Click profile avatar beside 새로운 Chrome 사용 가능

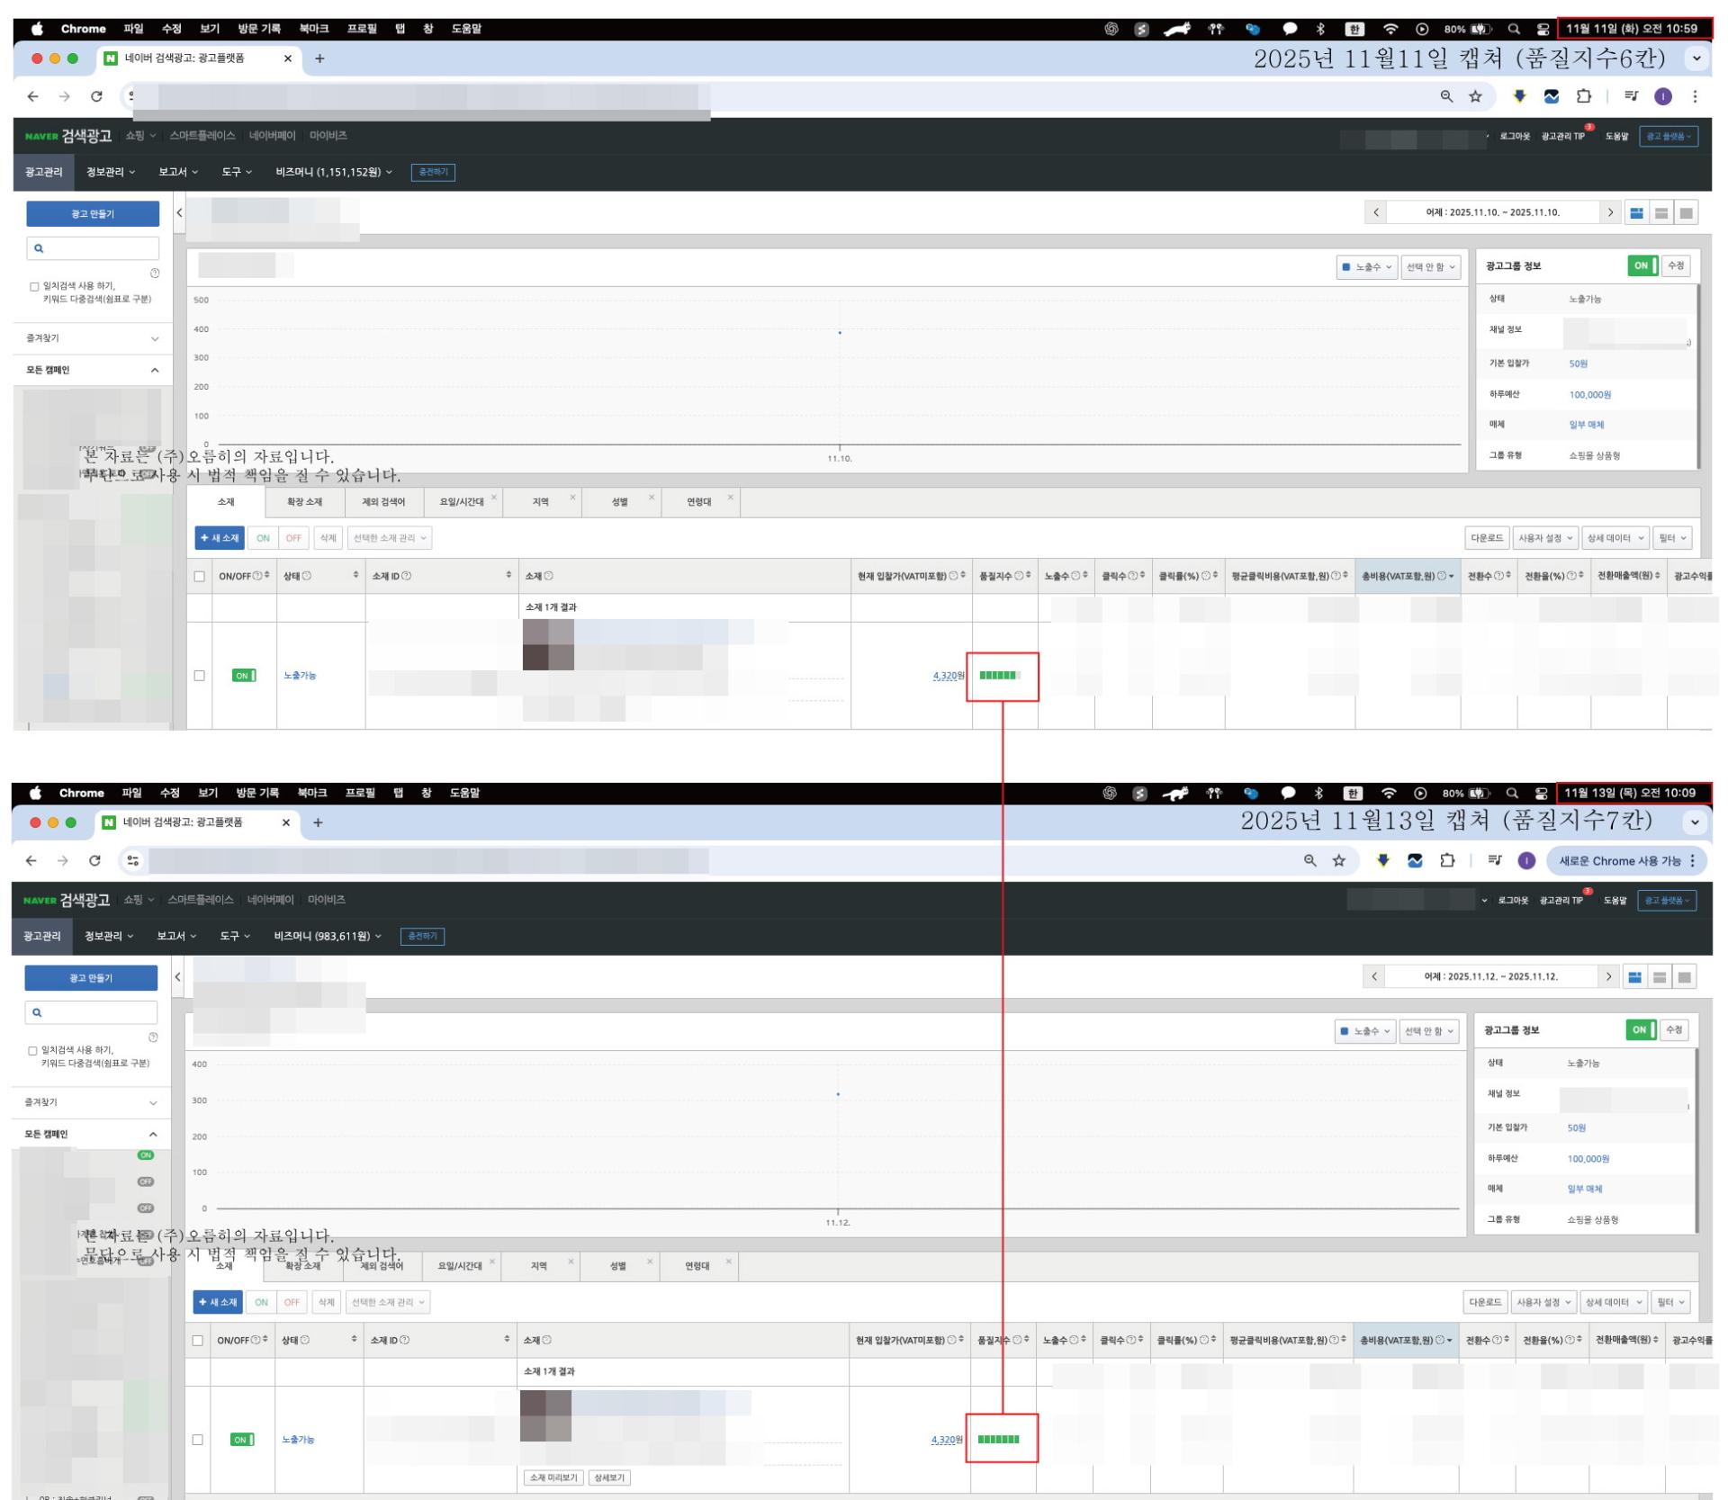1526,860
